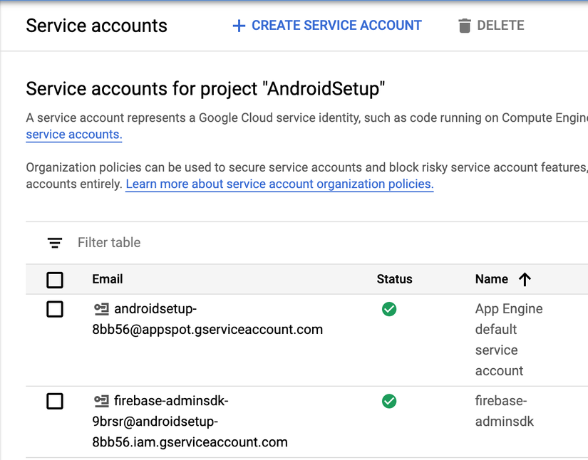The height and width of the screenshot is (460, 588).
Task: Toggle the select-all header checkbox
Action: tap(55, 280)
